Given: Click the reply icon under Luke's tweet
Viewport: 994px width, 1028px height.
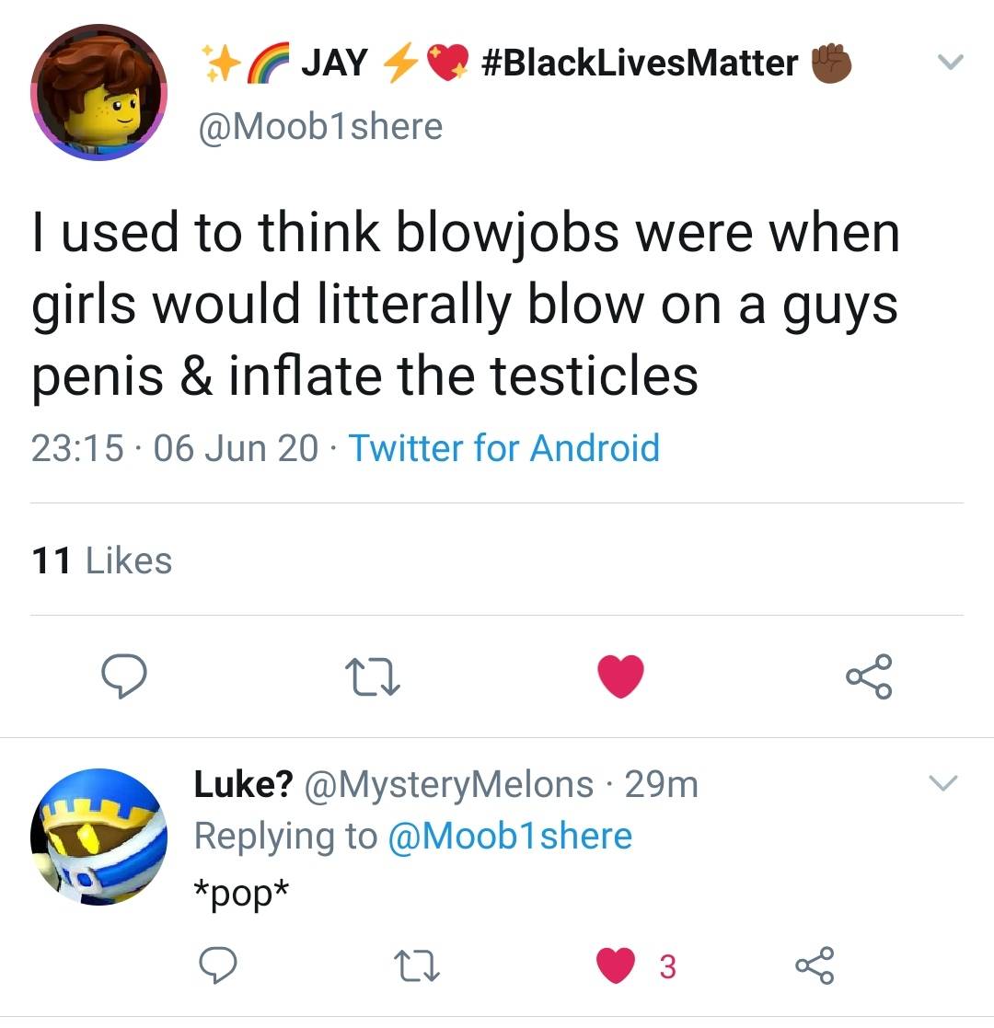Looking at the screenshot, I should click(x=218, y=966).
